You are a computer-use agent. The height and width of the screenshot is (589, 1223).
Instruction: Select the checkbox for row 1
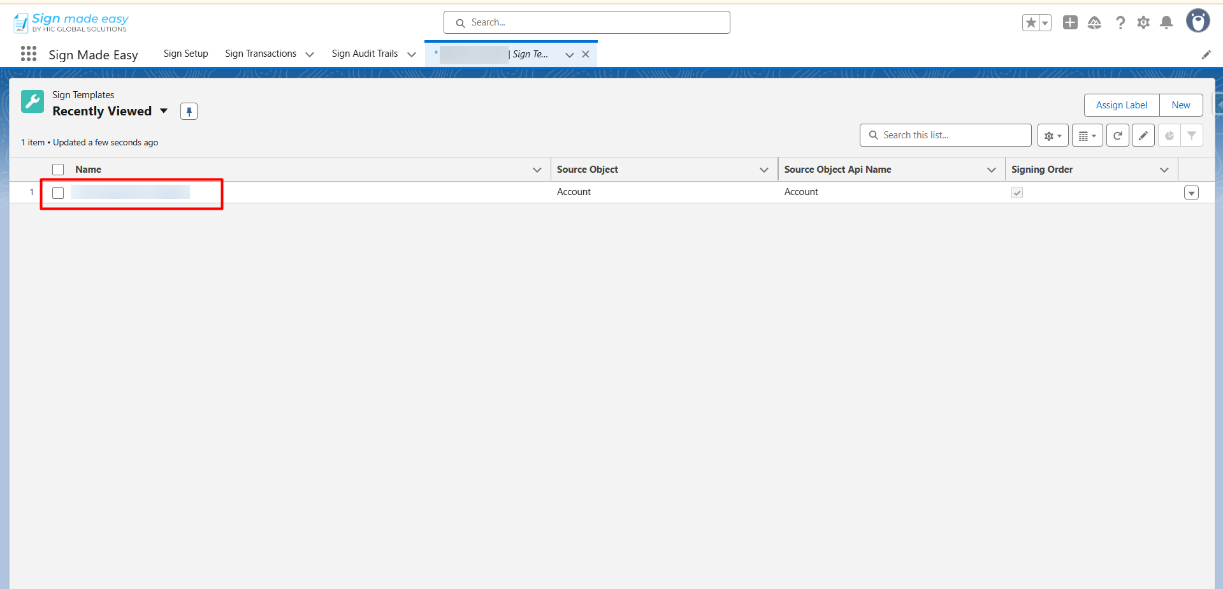58,193
